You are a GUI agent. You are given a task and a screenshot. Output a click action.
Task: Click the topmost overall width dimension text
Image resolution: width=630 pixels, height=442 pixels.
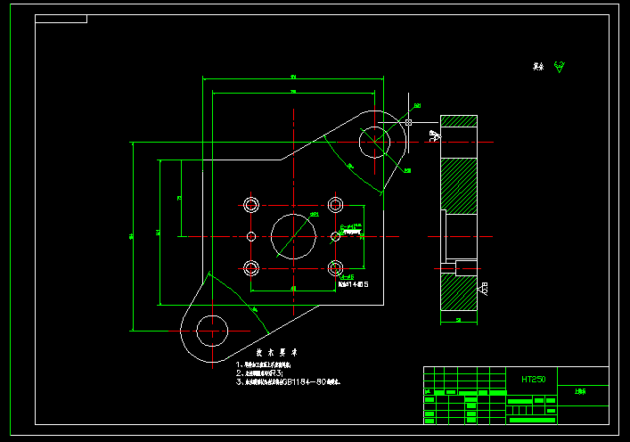pyautogui.click(x=293, y=77)
